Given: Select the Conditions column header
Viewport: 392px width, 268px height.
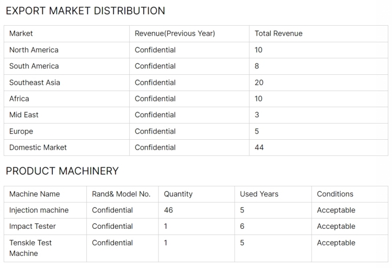Looking at the screenshot, I should (335, 194).
